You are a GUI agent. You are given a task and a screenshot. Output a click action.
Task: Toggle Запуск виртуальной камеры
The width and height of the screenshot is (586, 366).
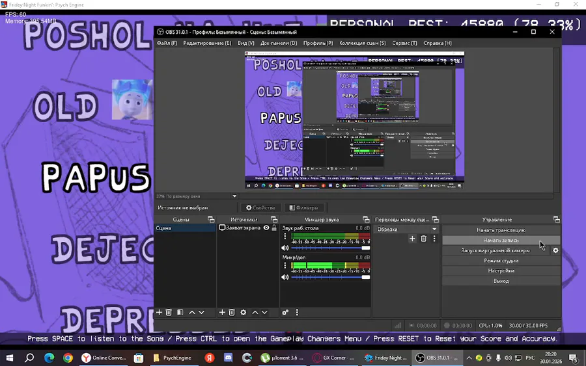pos(495,250)
